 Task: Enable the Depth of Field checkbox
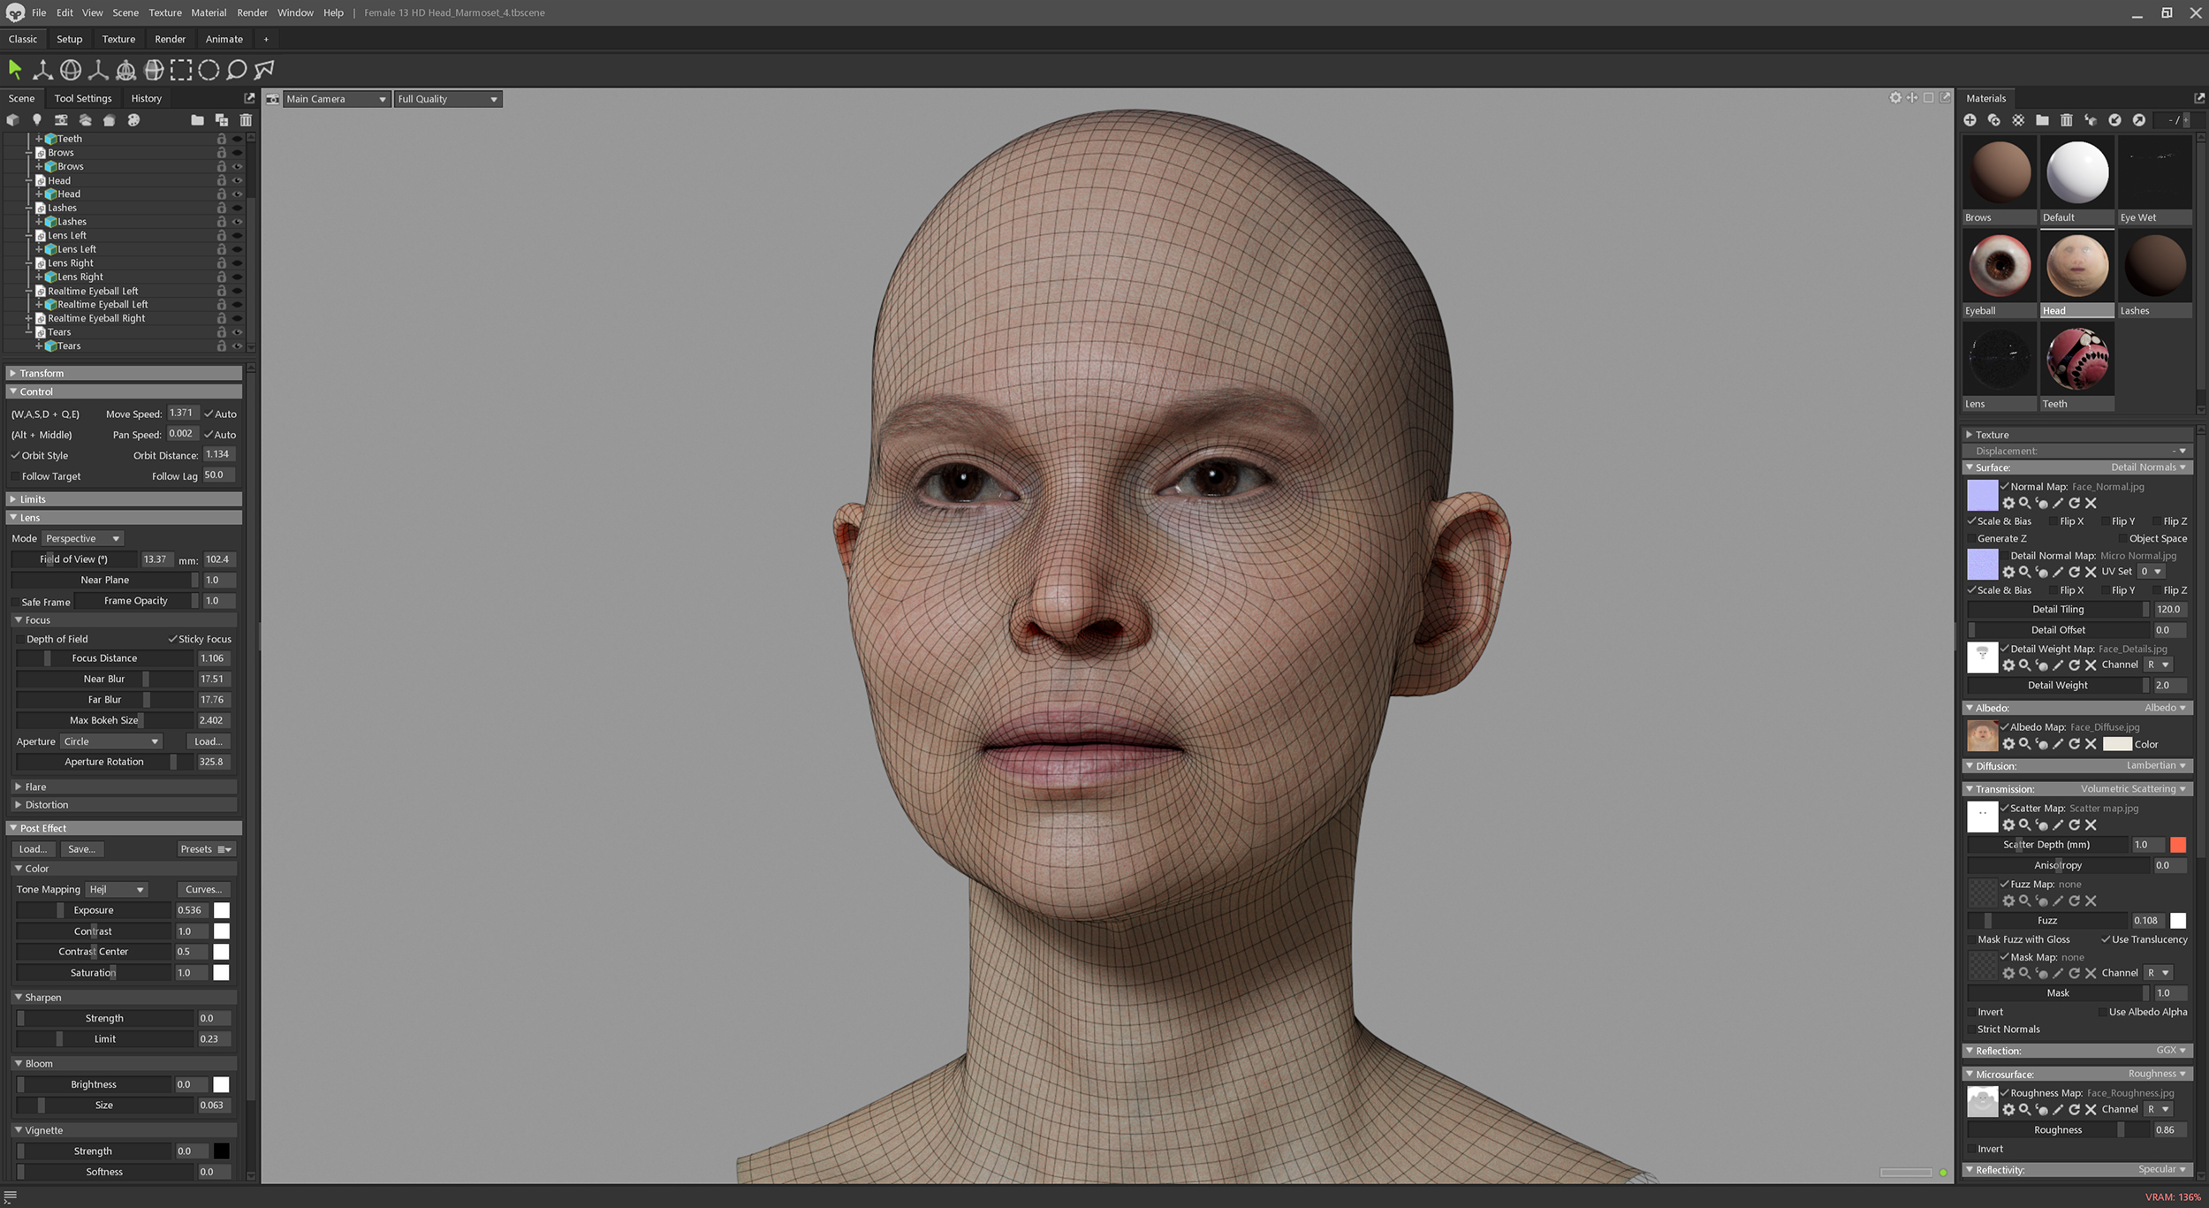point(19,639)
